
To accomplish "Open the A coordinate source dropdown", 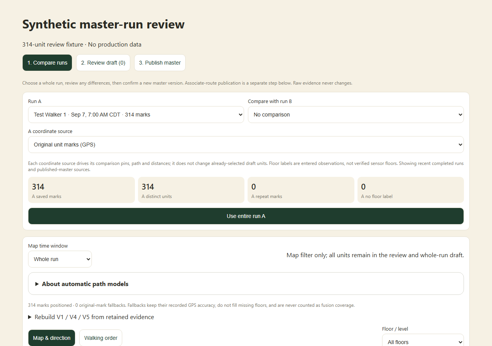I will click(246, 145).
